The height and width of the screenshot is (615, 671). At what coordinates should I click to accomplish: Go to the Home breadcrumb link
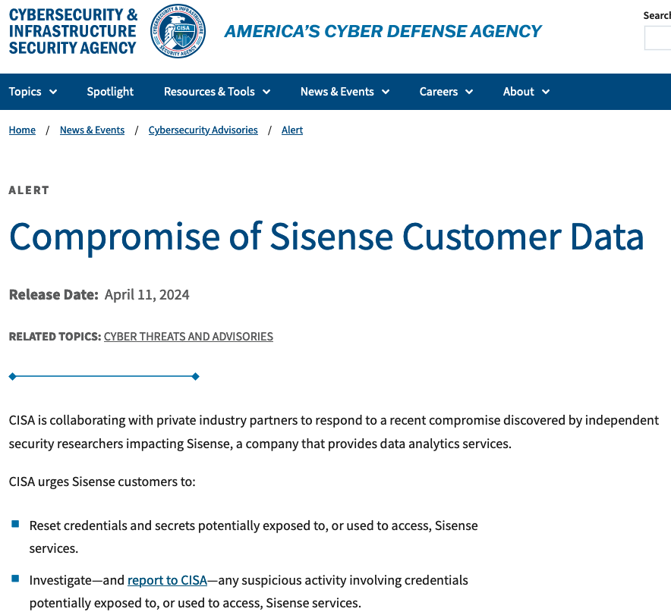click(x=22, y=130)
